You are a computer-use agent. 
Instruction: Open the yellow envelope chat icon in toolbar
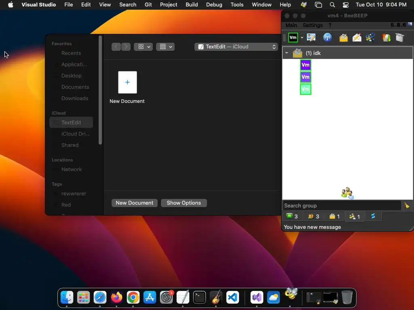pyautogui.click(x=343, y=38)
